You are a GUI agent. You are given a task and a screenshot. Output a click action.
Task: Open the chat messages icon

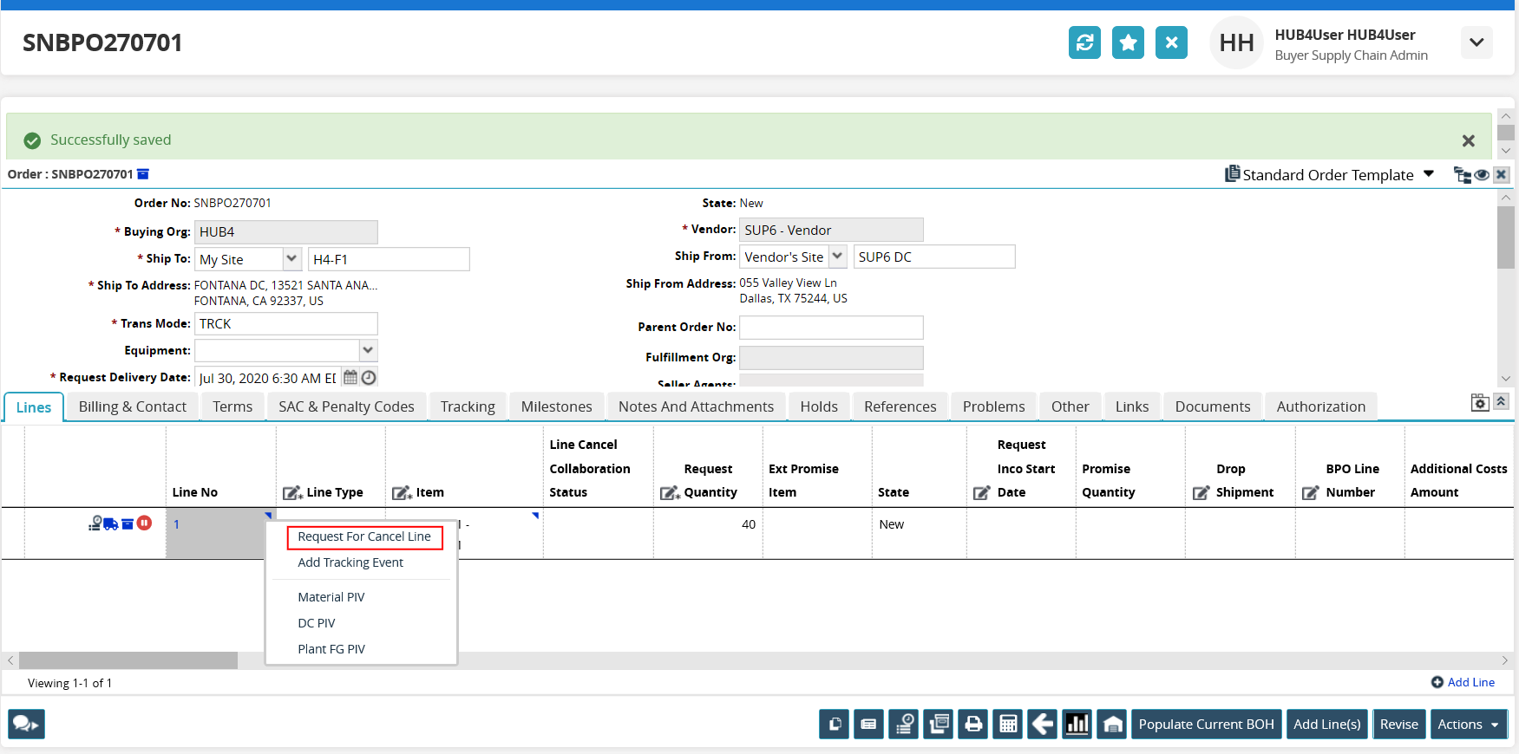(26, 725)
